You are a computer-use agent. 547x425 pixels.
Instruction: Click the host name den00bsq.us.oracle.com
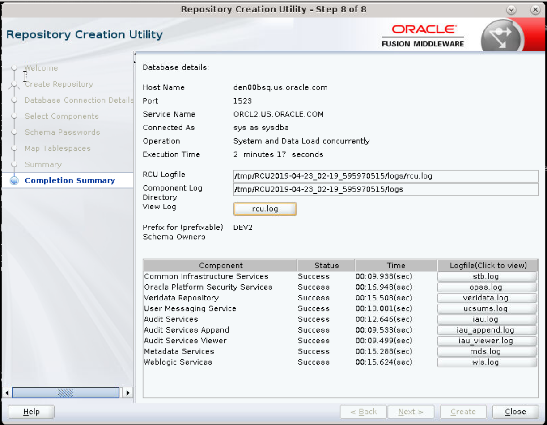tap(280, 87)
